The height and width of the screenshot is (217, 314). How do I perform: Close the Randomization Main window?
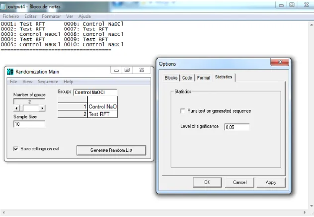tap(142, 70)
